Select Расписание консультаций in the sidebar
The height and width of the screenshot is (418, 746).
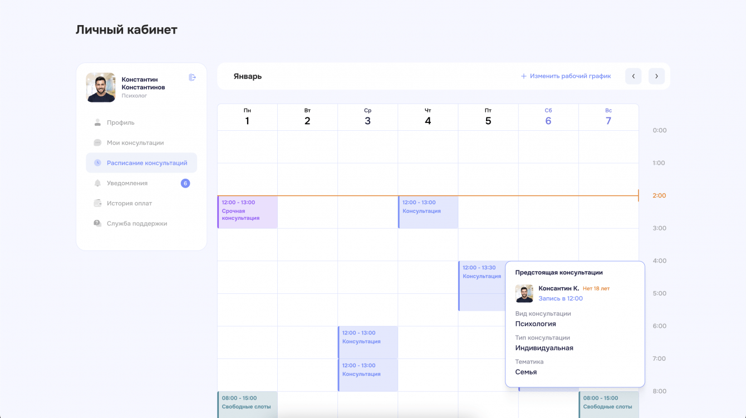141,163
